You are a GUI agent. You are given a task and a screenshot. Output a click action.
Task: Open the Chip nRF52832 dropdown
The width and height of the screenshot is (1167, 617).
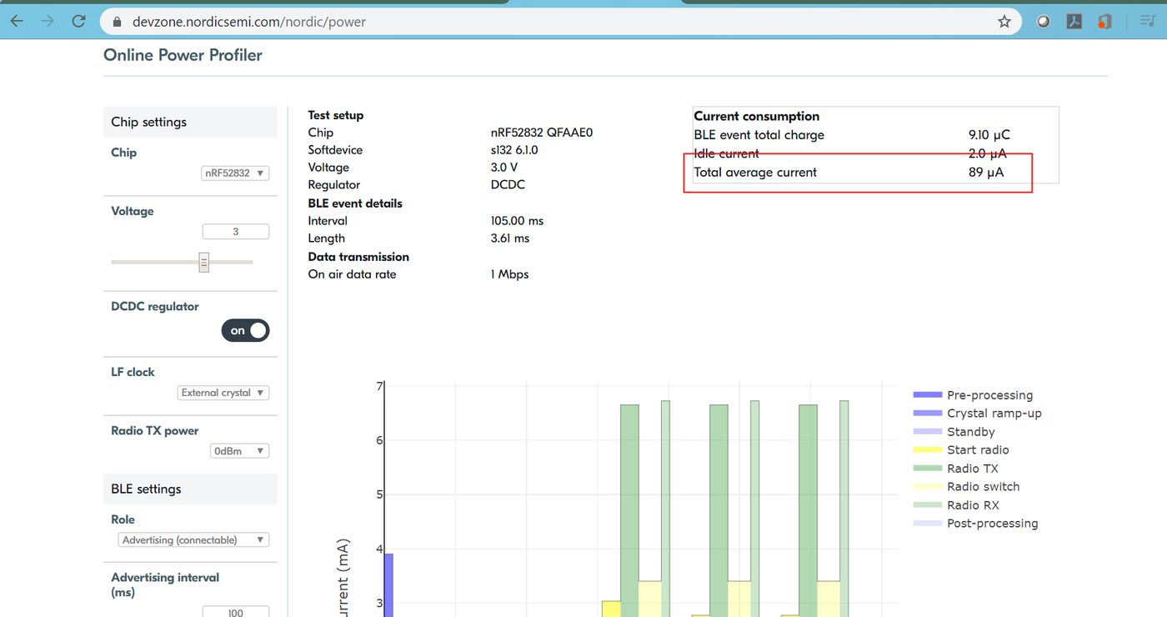tap(235, 173)
